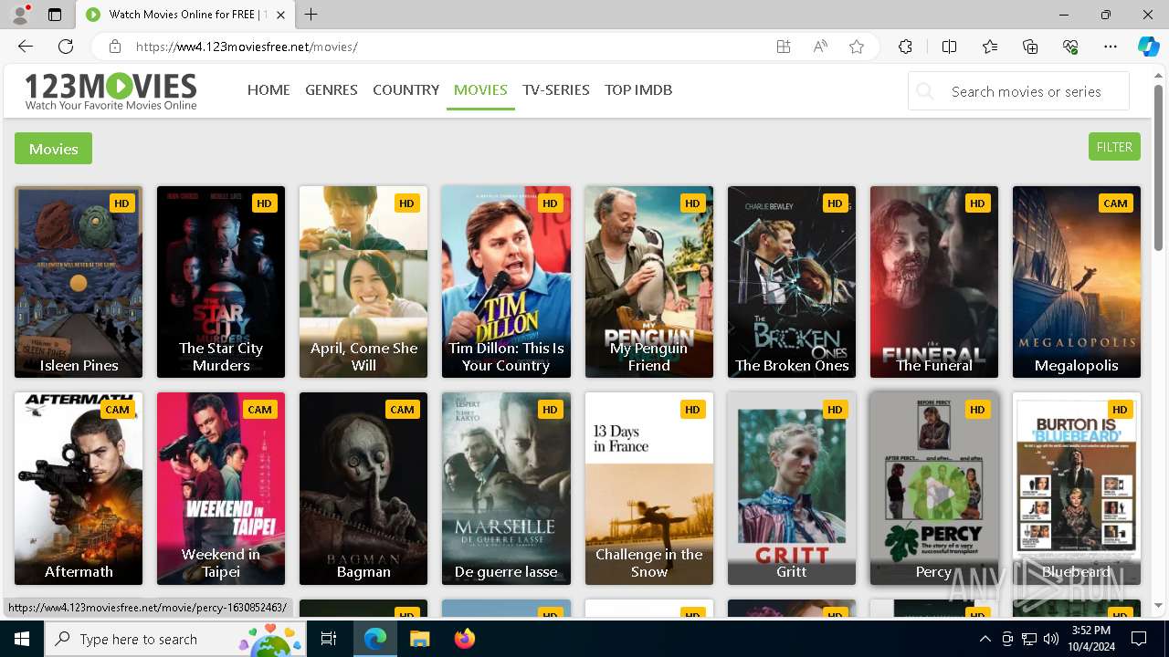Image resolution: width=1169 pixels, height=657 pixels.
Task: Select the MOVIES nav item
Action: pyautogui.click(x=480, y=89)
